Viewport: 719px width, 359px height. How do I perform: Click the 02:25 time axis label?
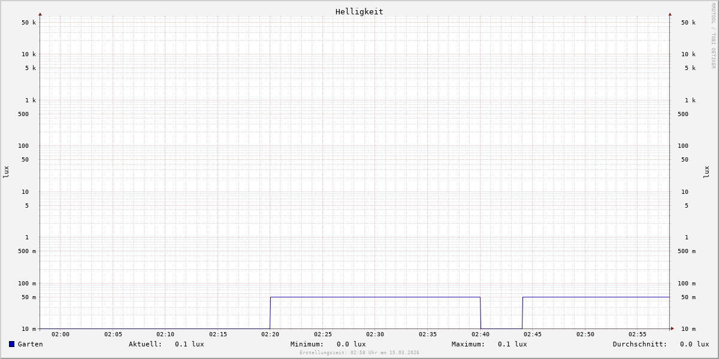[x=323, y=334]
